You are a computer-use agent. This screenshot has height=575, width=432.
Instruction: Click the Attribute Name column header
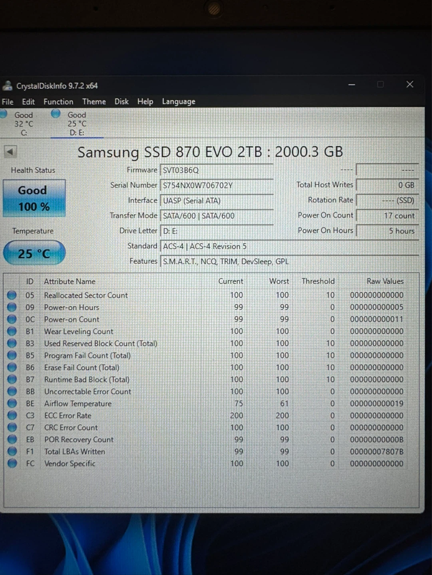tap(70, 282)
